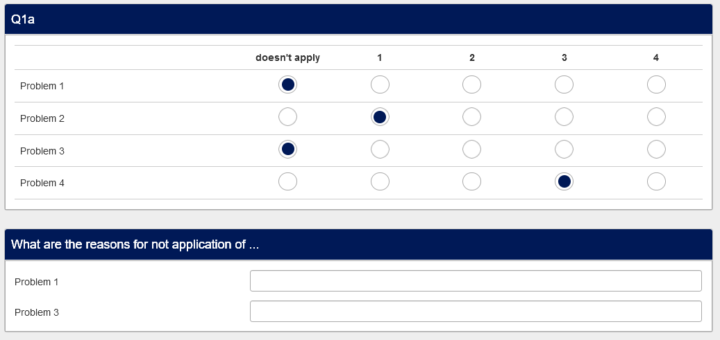Pick rating 4 for Problem 1
This screenshot has width=720, height=340.
656,84
